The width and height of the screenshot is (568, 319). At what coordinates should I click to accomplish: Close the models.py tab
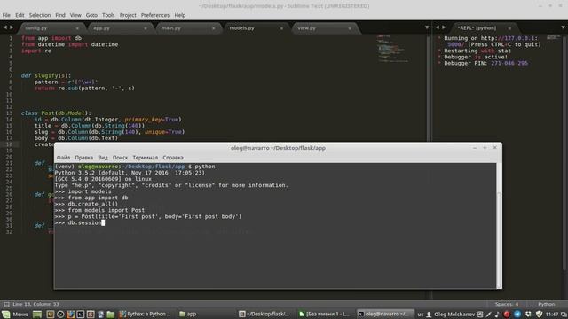click(x=281, y=28)
